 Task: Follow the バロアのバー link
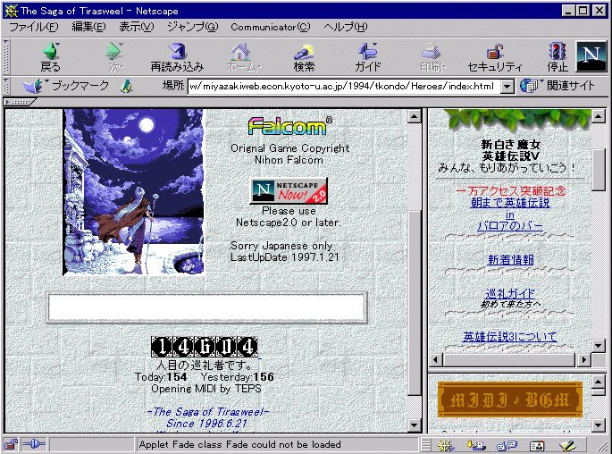pyautogui.click(x=510, y=226)
